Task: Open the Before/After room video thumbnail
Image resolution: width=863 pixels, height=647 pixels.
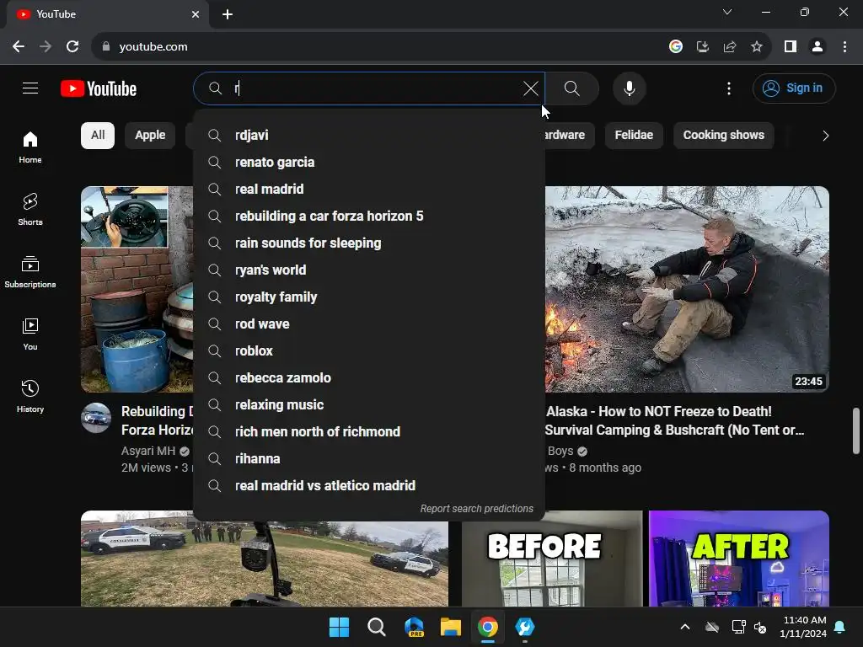Action: [x=646, y=559]
